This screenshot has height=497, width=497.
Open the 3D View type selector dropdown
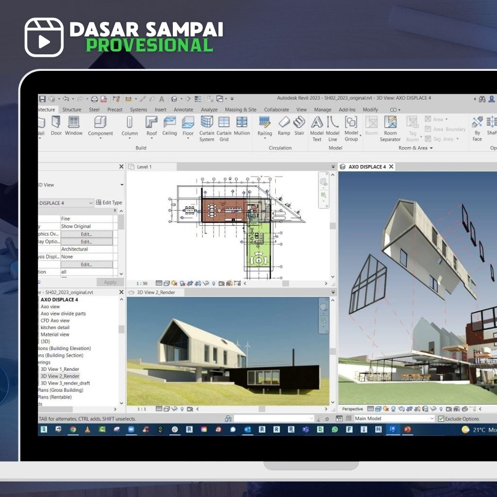click(122, 185)
